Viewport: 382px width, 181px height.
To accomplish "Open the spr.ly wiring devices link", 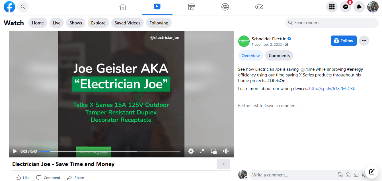I will pyautogui.click(x=332, y=89).
